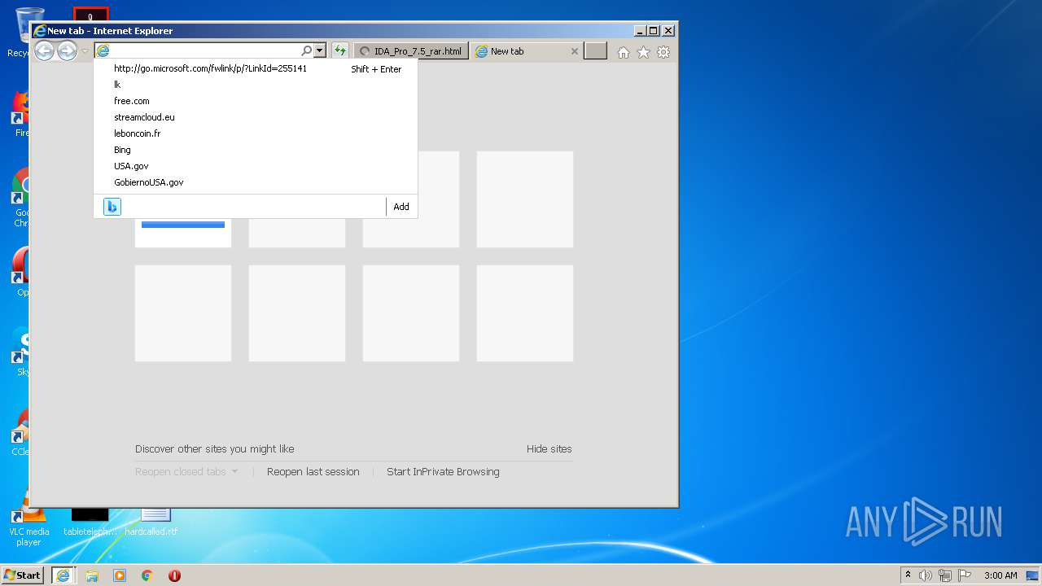The width and height of the screenshot is (1042, 586).
Task: Select the VLC media player desktop shortcut
Action: [28, 517]
